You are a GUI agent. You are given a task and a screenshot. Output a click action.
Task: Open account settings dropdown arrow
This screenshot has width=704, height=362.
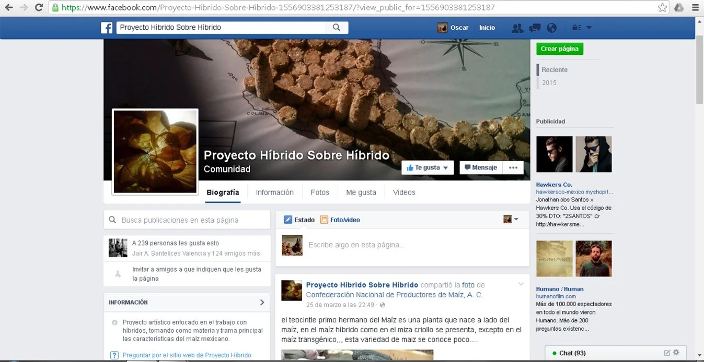tap(589, 28)
